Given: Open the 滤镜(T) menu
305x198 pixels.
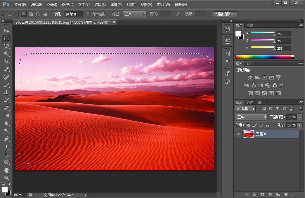Looking at the screenshot, I should [116, 4].
